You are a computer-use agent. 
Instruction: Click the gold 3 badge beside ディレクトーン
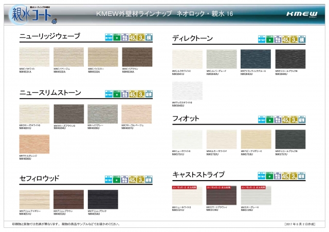pos(294,39)
